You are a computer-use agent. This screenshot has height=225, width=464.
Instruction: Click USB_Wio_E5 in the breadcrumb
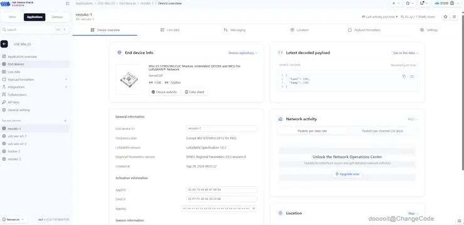point(106,4)
